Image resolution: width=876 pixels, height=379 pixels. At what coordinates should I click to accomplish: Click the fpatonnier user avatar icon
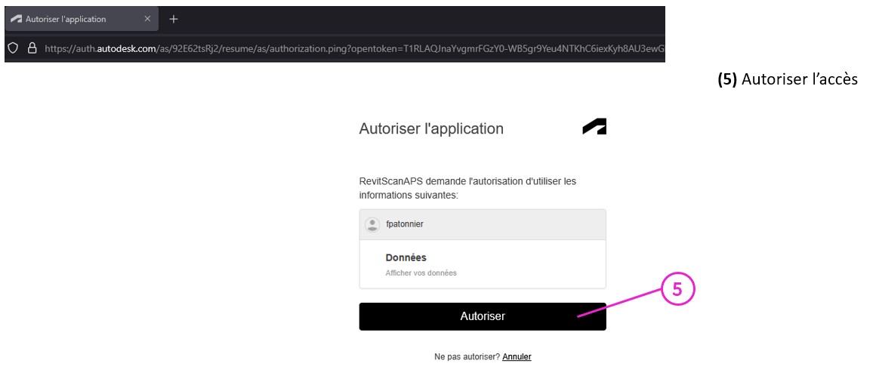pos(372,224)
